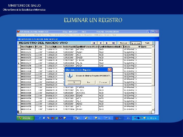Switch to the fox app taskbar button
This screenshot has height=137, width=183.
coord(119,118)
